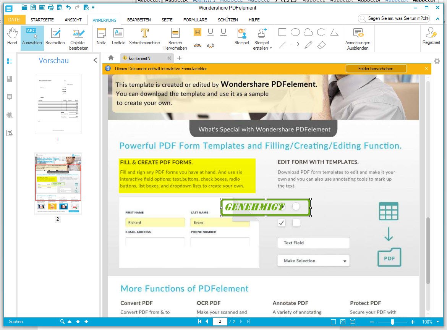Select the radio button beside the stamp
Viewport: 447px width, 330px height.
coord(296,207)
